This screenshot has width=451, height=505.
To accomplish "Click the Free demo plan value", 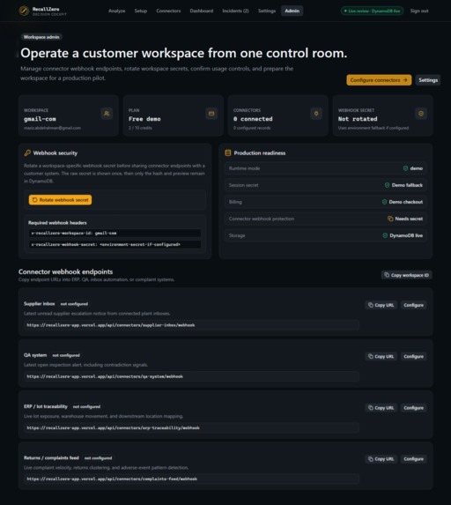I will 144,119.
